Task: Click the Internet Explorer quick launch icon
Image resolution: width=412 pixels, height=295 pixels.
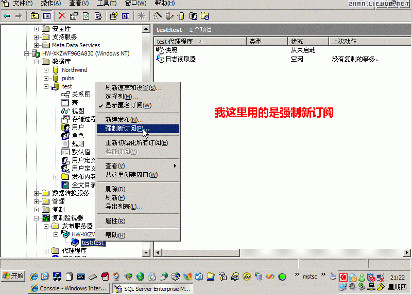Action: coord(33,276)
